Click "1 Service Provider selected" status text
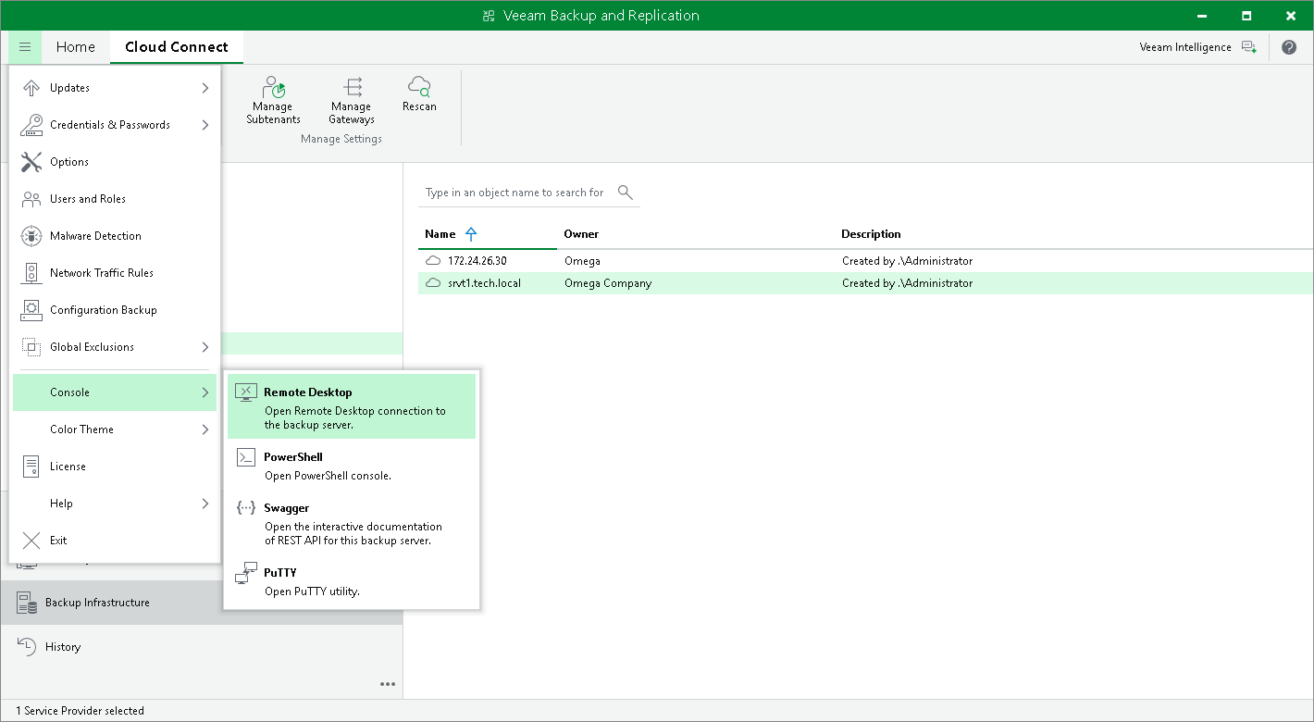The image size is (1314, 722). (81, 711)
